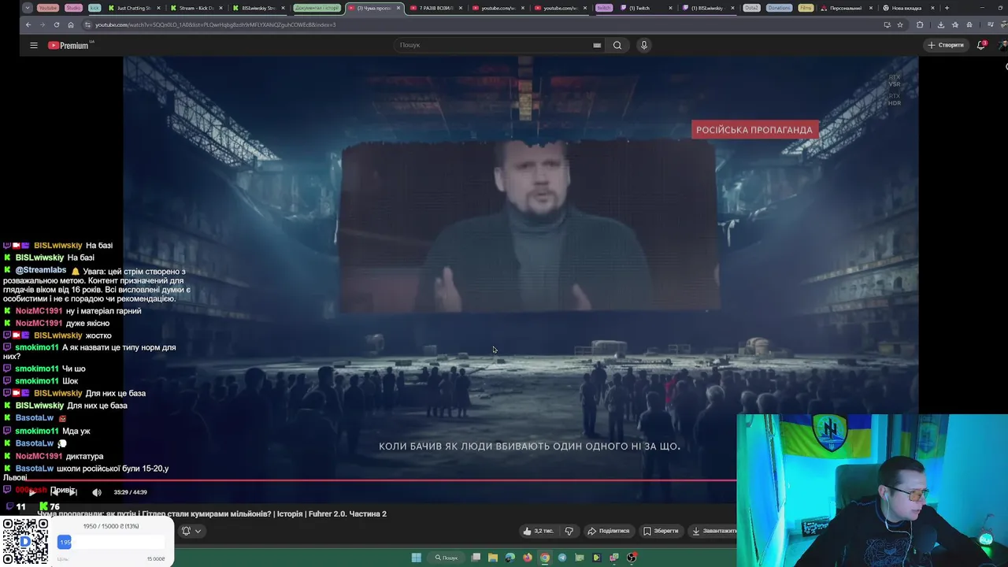Viewport: 1008px width, 567px height.
Task: Open Telegram from the taskbar
Action: [562, 558]
